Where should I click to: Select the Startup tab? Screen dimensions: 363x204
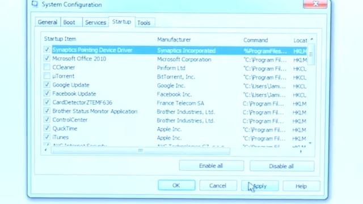click(122, 22)
